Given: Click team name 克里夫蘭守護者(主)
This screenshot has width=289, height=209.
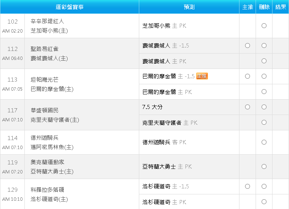Looking at the screenshot, I should point(55,120).
